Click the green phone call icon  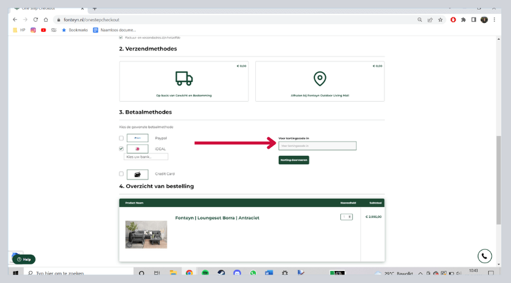pos(484,255)
